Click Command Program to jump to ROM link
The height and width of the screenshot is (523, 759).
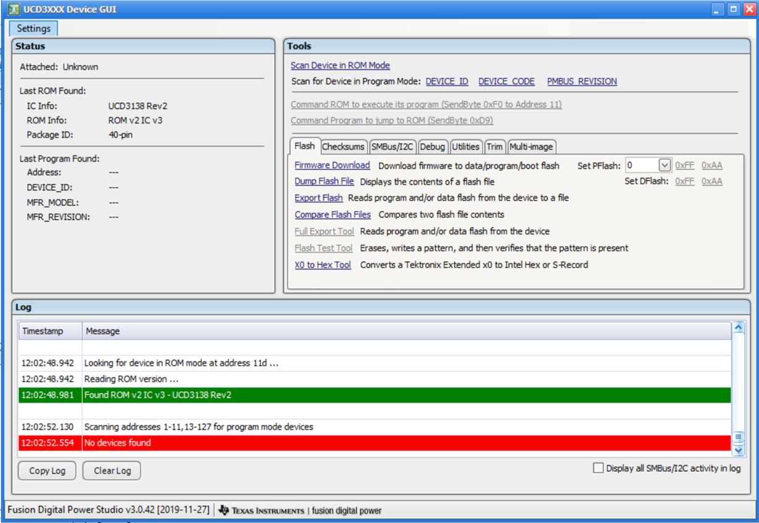click(x=391, y=120)
